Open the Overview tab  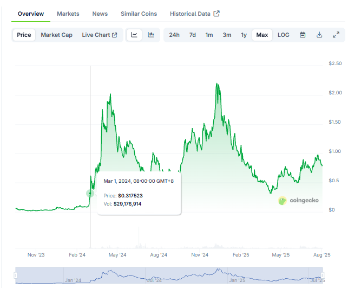(x=31, y=14)
